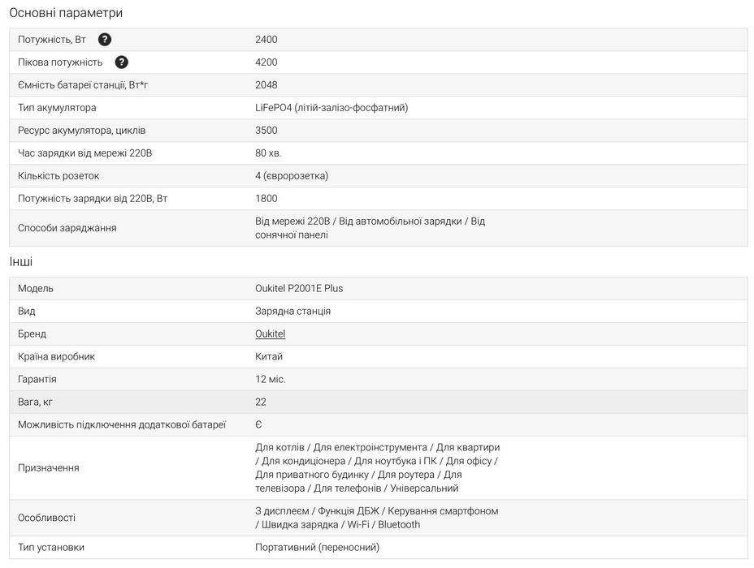The width and height of the screenshot is (754, 568).
Task: Click the Портативний (переносний) value
Action: [317, 548]
